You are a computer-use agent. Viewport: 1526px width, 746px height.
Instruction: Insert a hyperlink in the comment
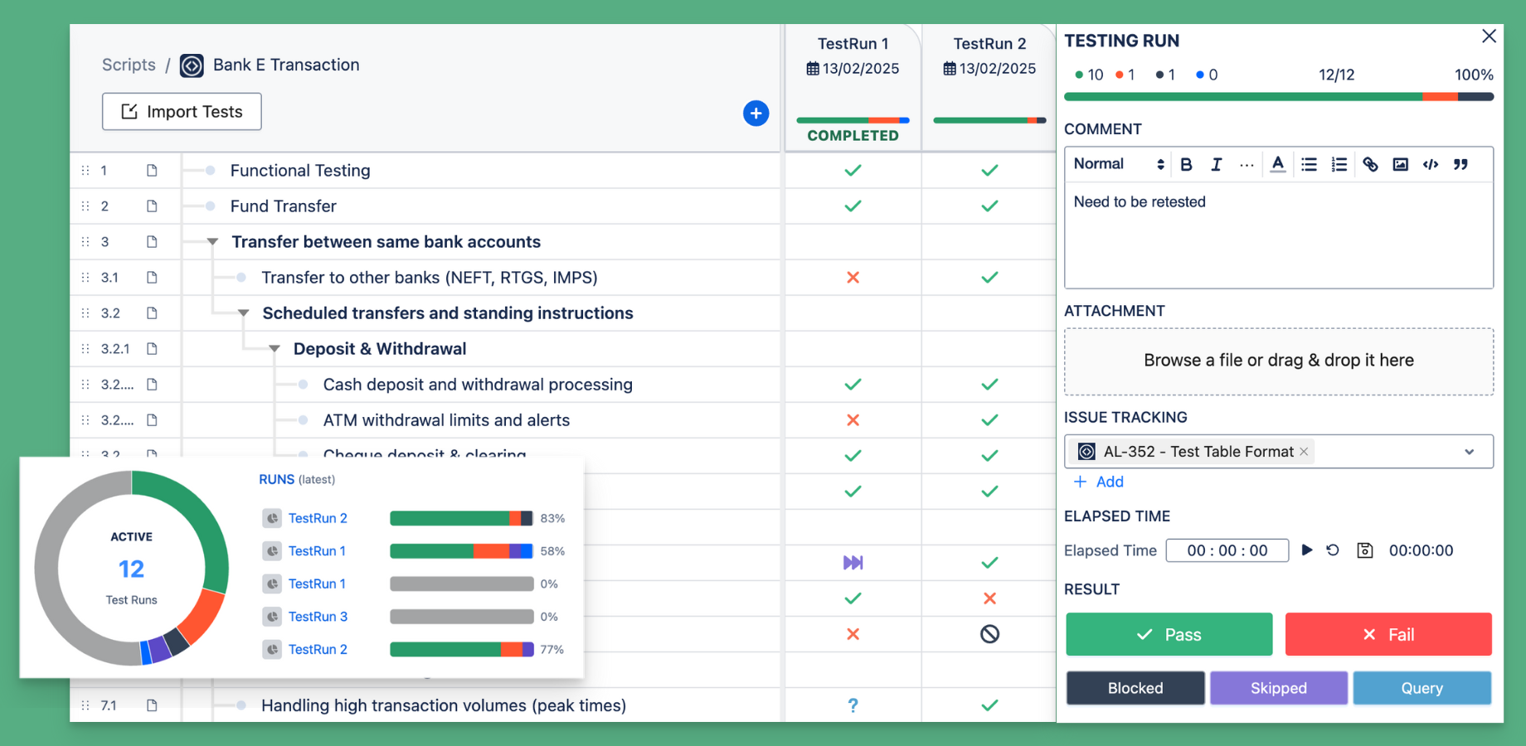point(1370,164)
